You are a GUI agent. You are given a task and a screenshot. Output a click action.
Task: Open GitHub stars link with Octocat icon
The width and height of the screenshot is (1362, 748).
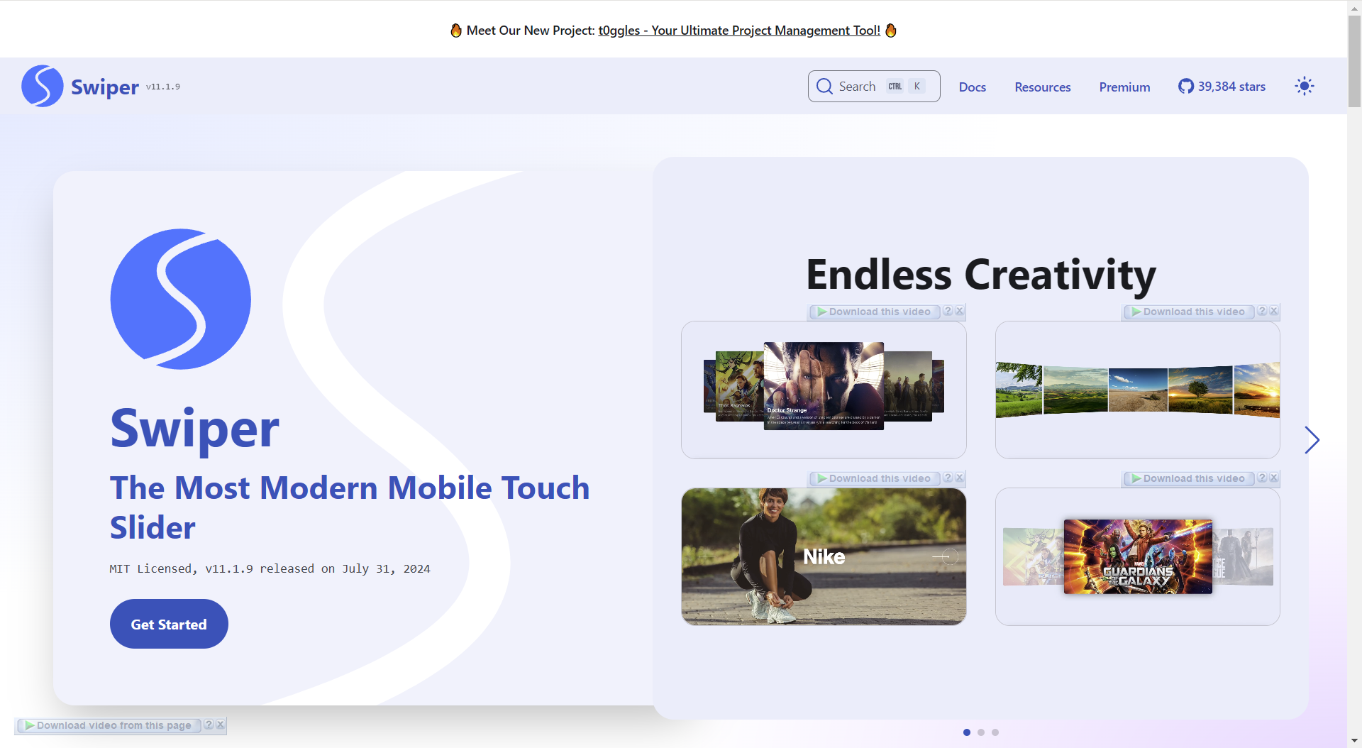pyautogui.click(x=1222, y=87)
